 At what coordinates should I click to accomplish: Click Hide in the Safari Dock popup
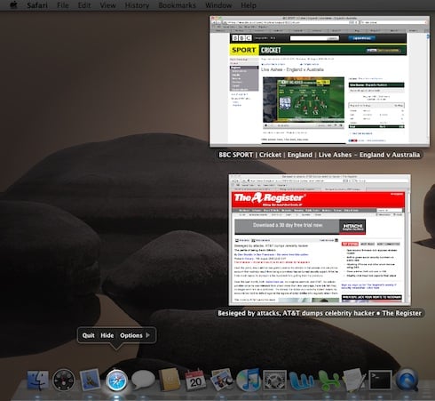(107, 335)
